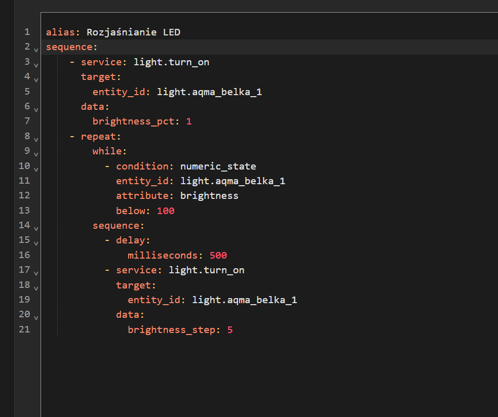Click the numeric_state condition value
The height and width of the screenshot is (417, 498).
(218, 166)
